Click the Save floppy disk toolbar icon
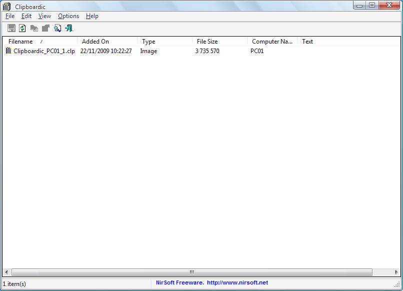 11,28
